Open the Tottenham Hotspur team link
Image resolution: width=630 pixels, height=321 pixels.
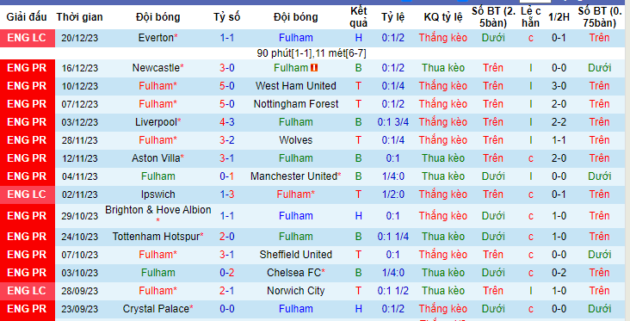tap(156, 237)
